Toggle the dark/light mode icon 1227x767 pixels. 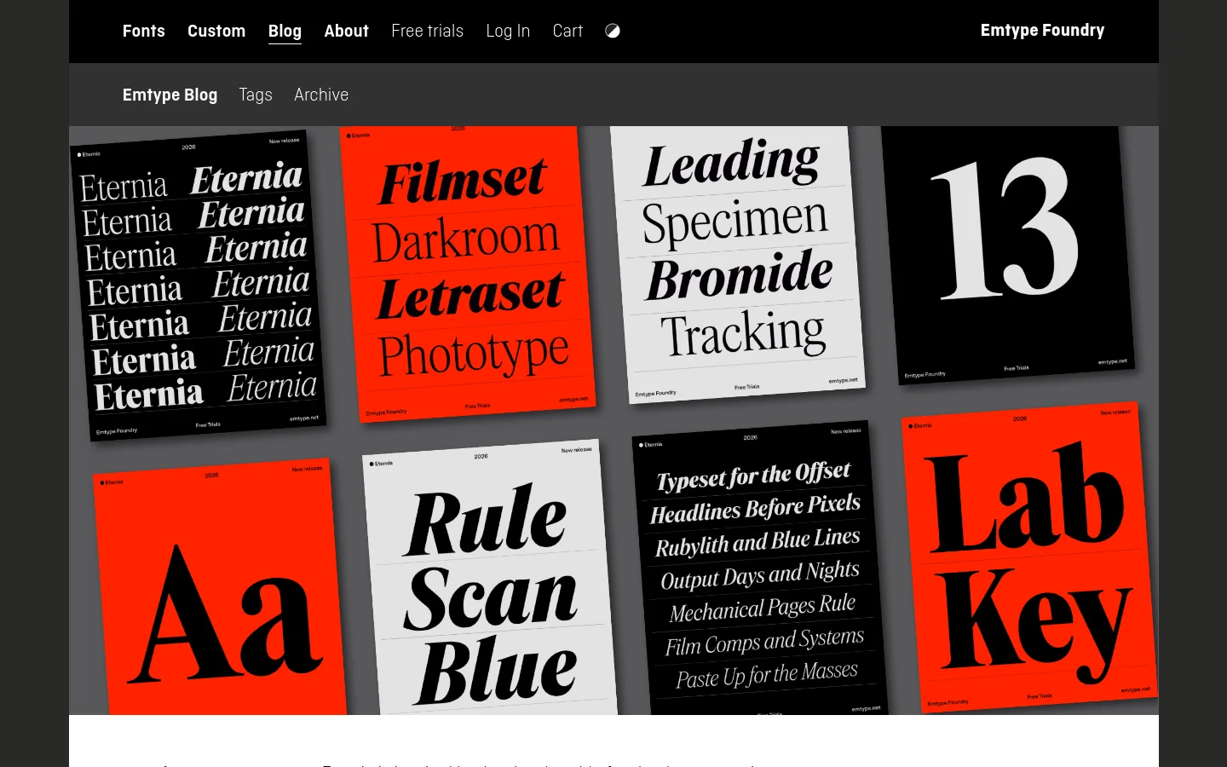(x=613, y=31)
